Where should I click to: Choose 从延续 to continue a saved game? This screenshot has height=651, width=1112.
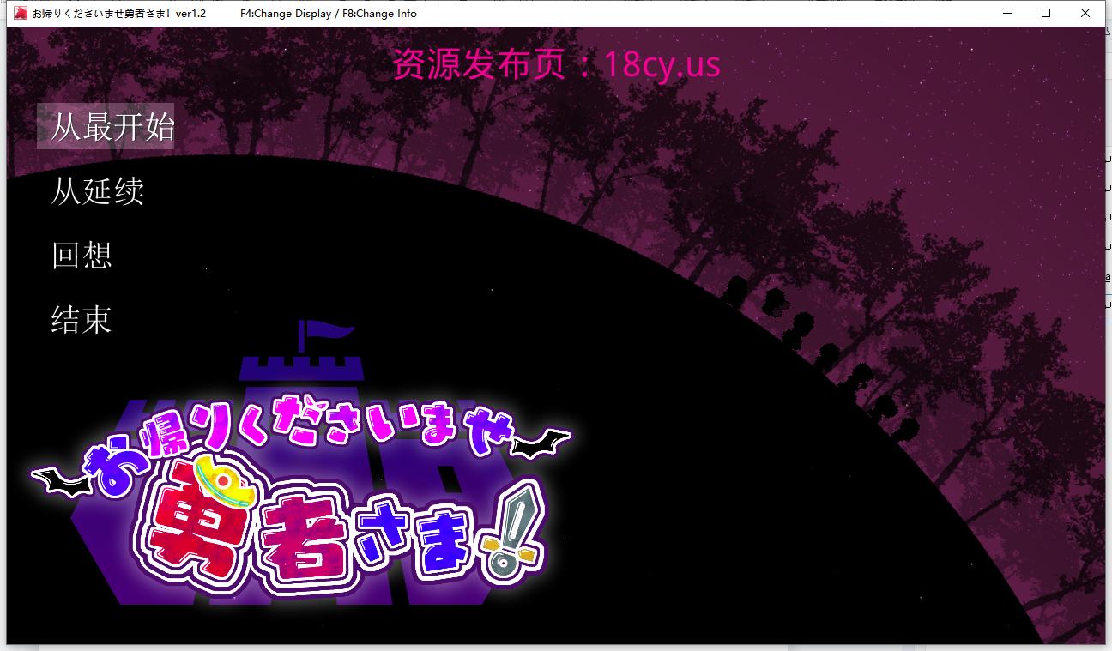(97, 190)
